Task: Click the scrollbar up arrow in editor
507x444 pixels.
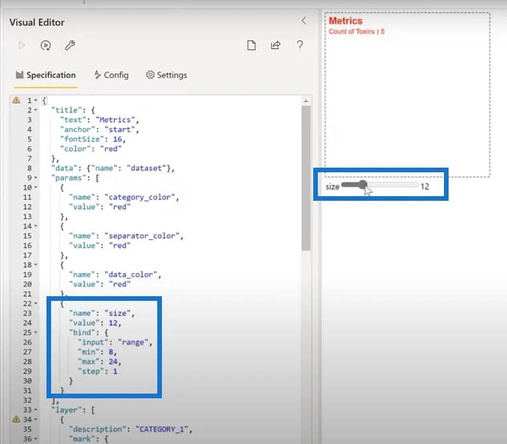Action: tap(306, 101)
